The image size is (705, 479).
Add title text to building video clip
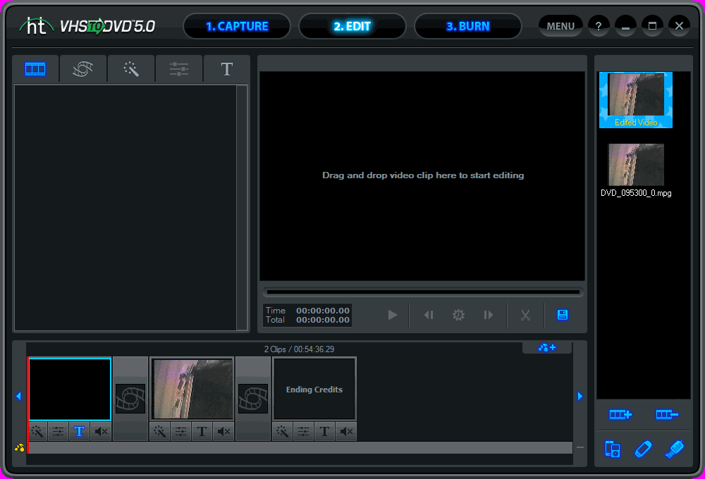point(202,432)
